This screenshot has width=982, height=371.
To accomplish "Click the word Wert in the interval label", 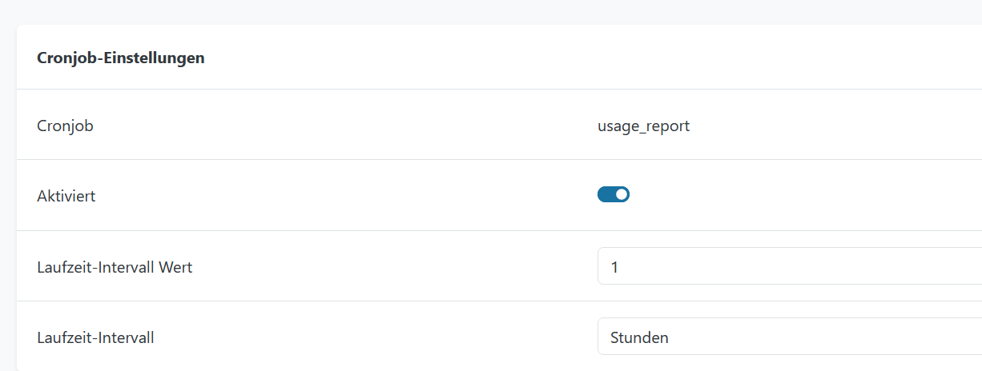I will pos(175,267).
